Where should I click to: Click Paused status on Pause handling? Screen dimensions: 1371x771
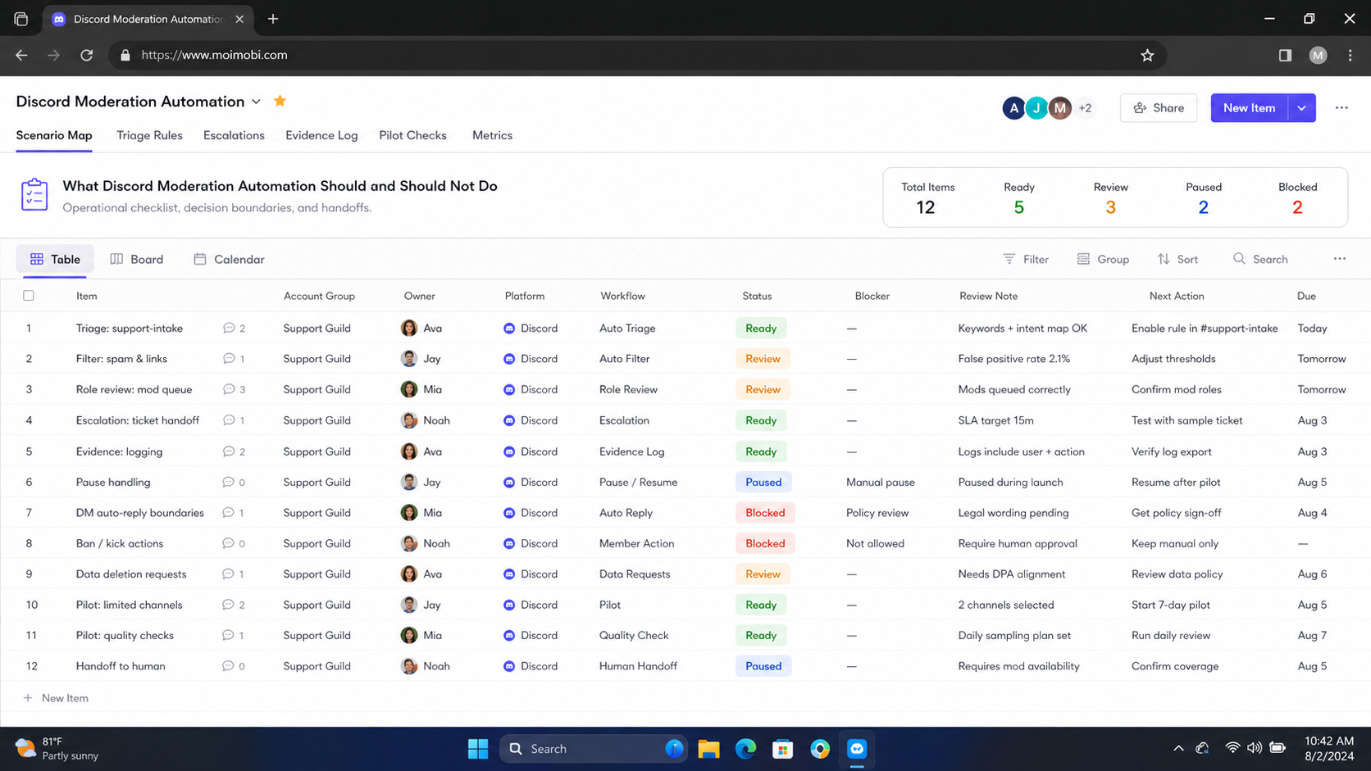click(x=763, y=482)
